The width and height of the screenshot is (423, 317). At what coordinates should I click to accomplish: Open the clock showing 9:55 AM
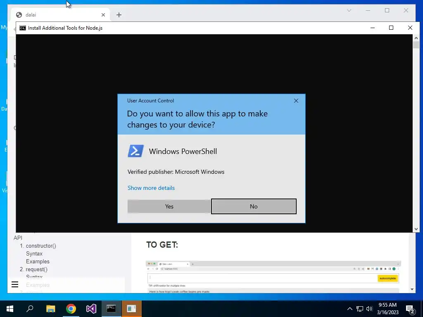tap(387, 309)
